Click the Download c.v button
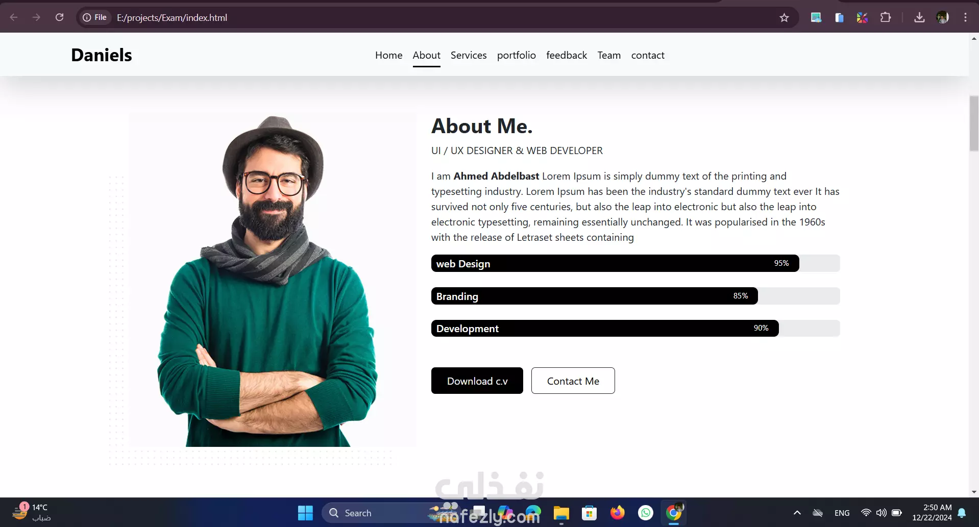 [477, 381]
